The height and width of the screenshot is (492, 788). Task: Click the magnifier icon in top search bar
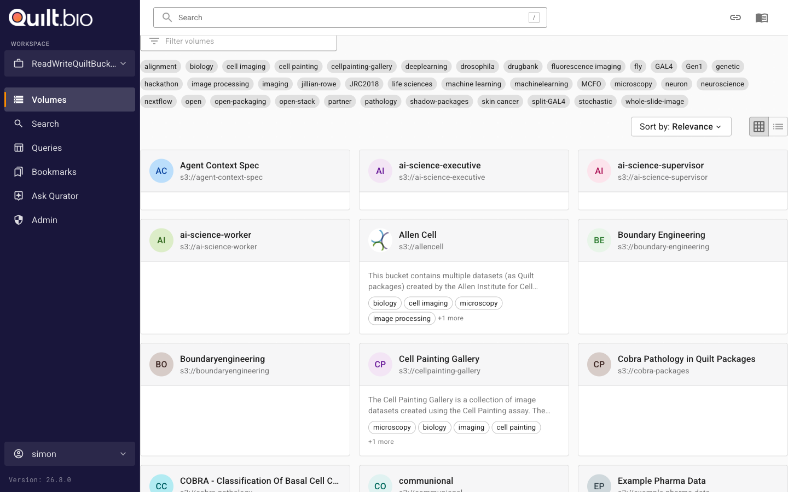(x=167, y=17)
